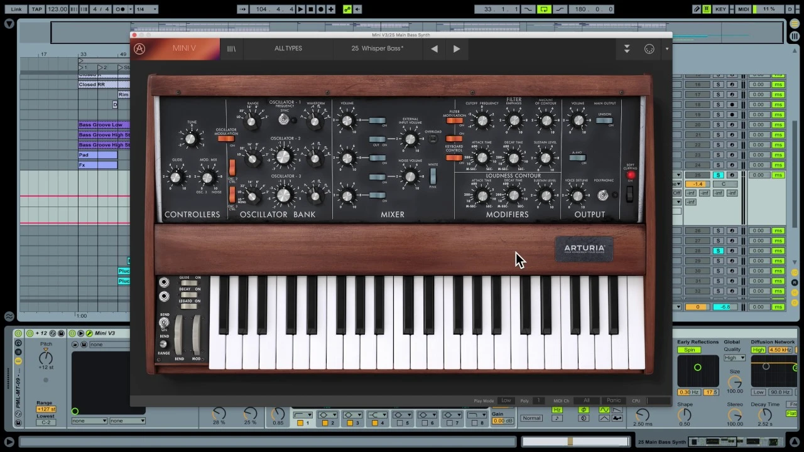Click the Ableton record button
This screenshot has height=452, width=804.
point(321,9)
